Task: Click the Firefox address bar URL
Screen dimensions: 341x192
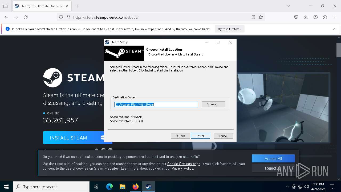Action: point(106,17)
